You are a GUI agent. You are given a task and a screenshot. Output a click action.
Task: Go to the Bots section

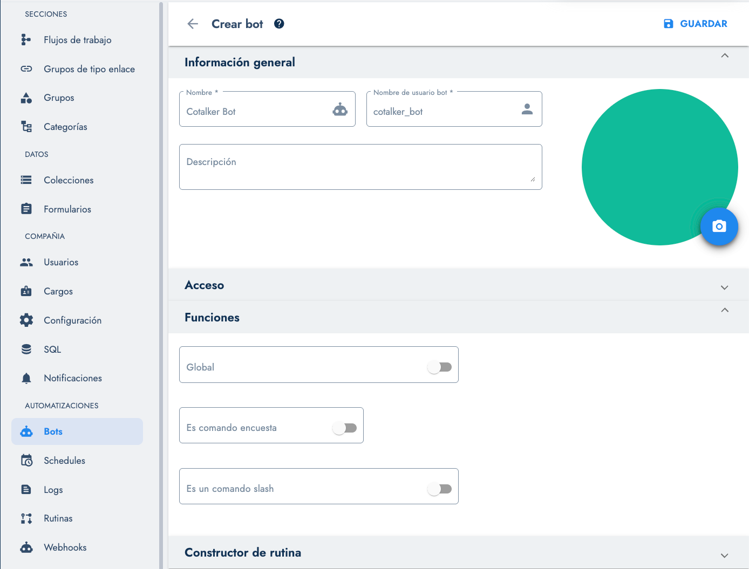click(53, 431)
